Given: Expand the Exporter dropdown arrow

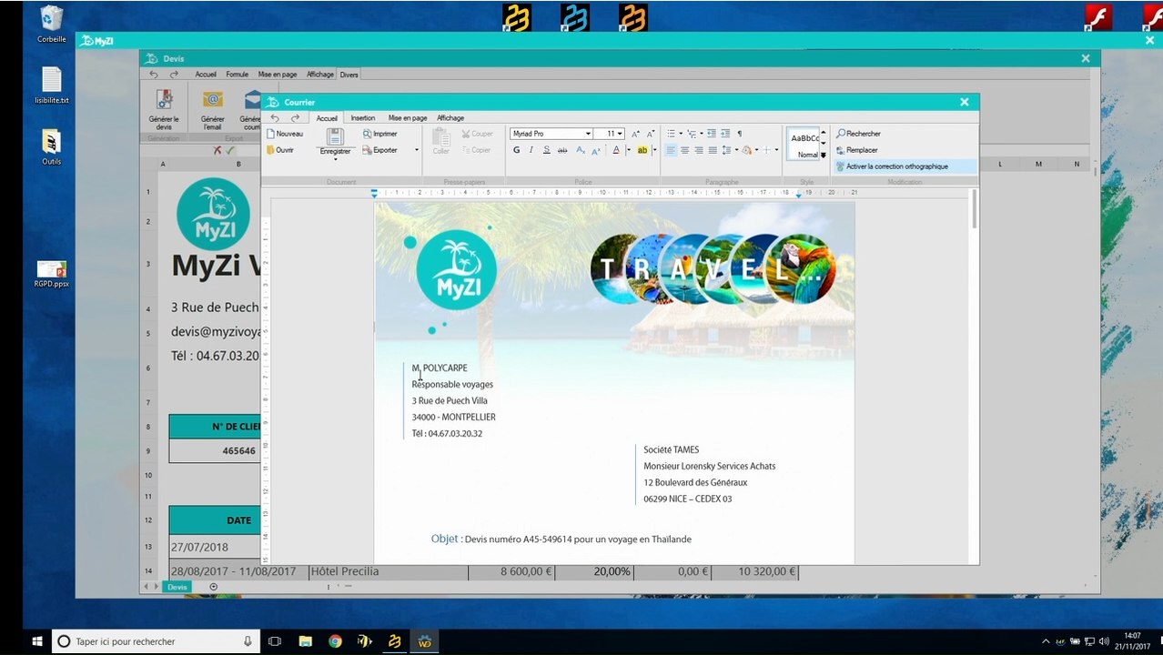Looking at the screenshot, I should (x=417, y=150).
